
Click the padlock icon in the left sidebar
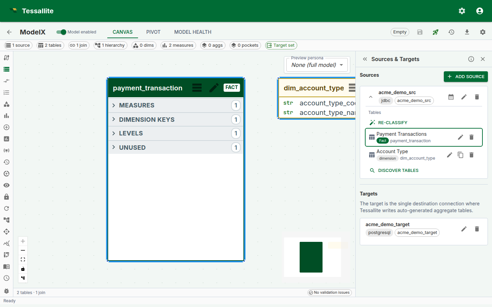tap(6, 197)
